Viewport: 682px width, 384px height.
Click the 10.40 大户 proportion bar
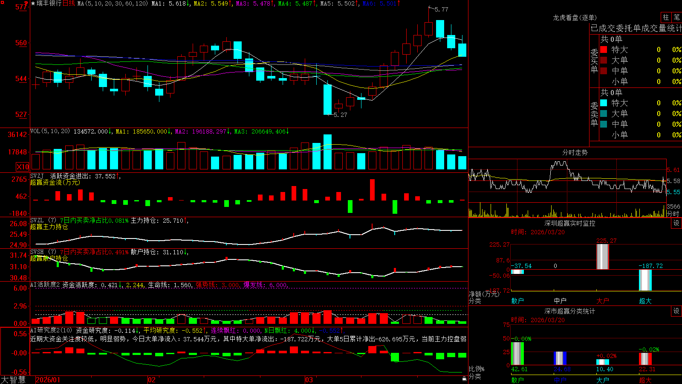click(x=603, y=362)
